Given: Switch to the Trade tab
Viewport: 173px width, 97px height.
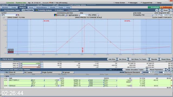Looking at the screenshot, I should [14, 8].
